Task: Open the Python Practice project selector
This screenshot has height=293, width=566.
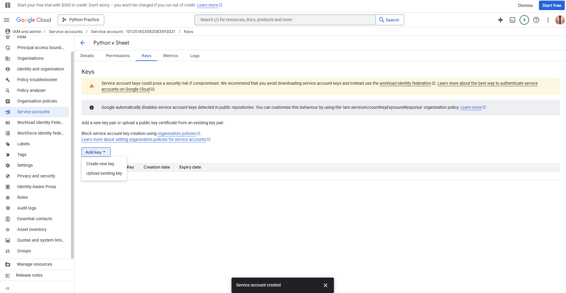Action: pyautogui.click(x=81, y=20)
